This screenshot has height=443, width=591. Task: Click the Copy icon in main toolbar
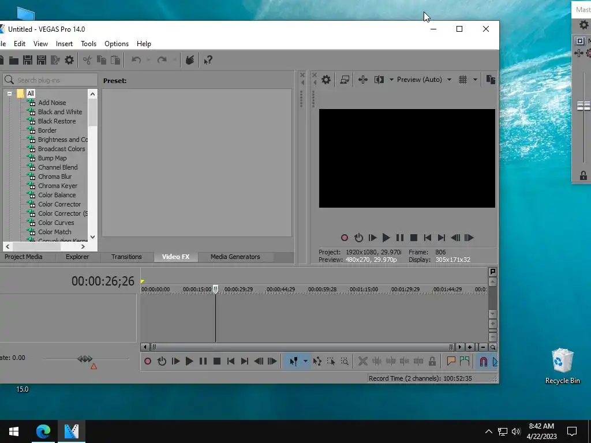coord(102,60)
